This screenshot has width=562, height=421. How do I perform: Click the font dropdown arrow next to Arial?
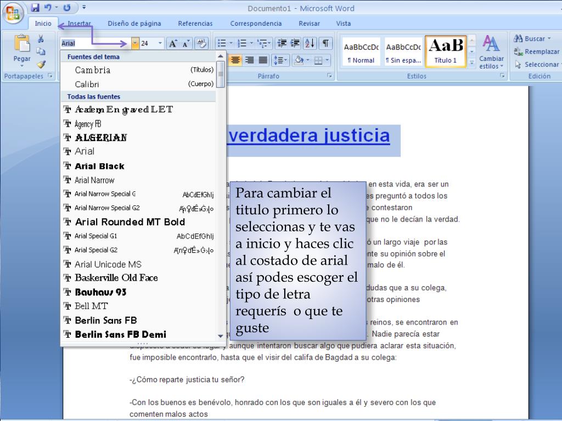(x=135, y=43)
